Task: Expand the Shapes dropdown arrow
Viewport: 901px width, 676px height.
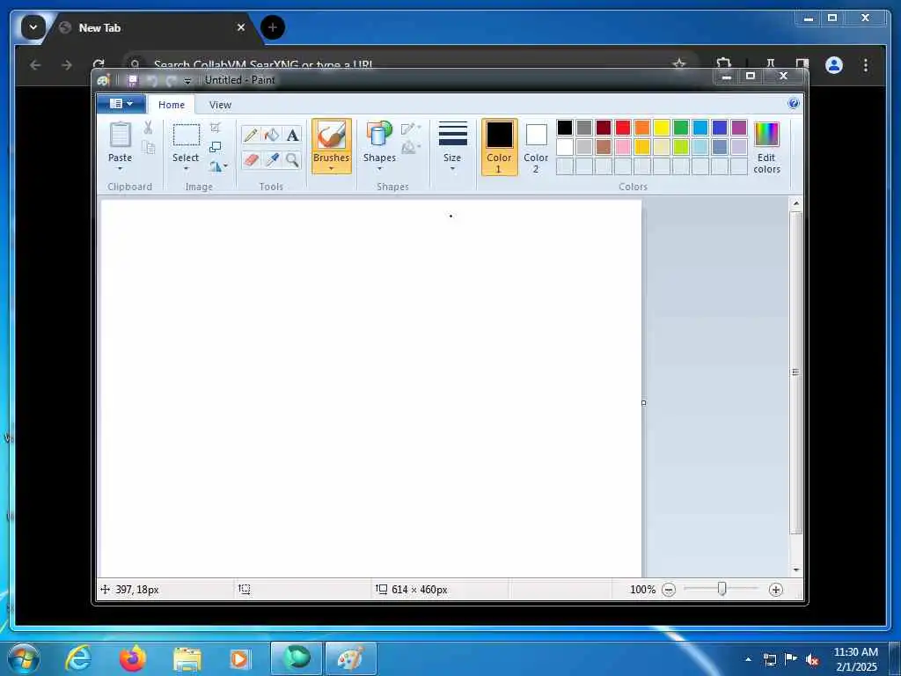Action: [379, 168]
